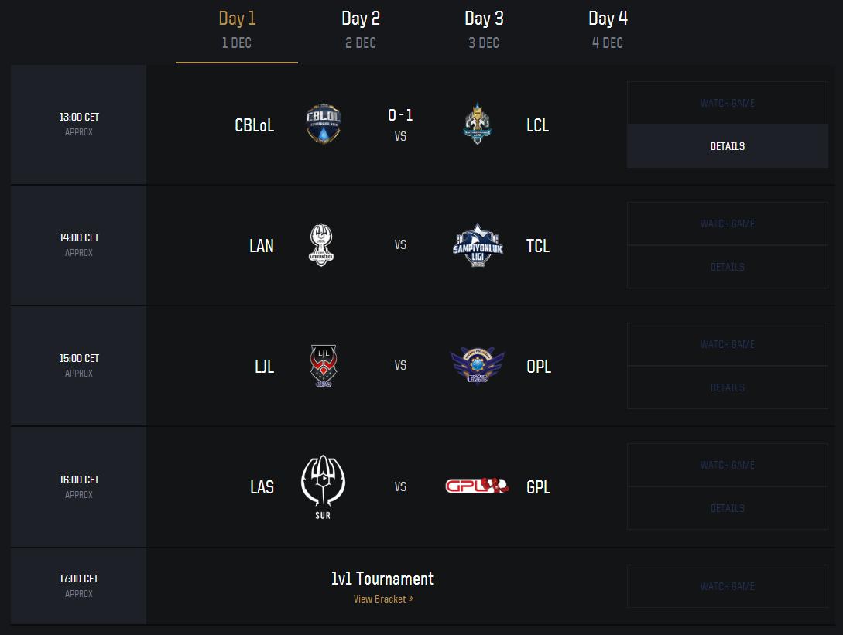The image size is (843, 635).
Task: Open the Day 3 schedule tab
Action: coord(484,29)
